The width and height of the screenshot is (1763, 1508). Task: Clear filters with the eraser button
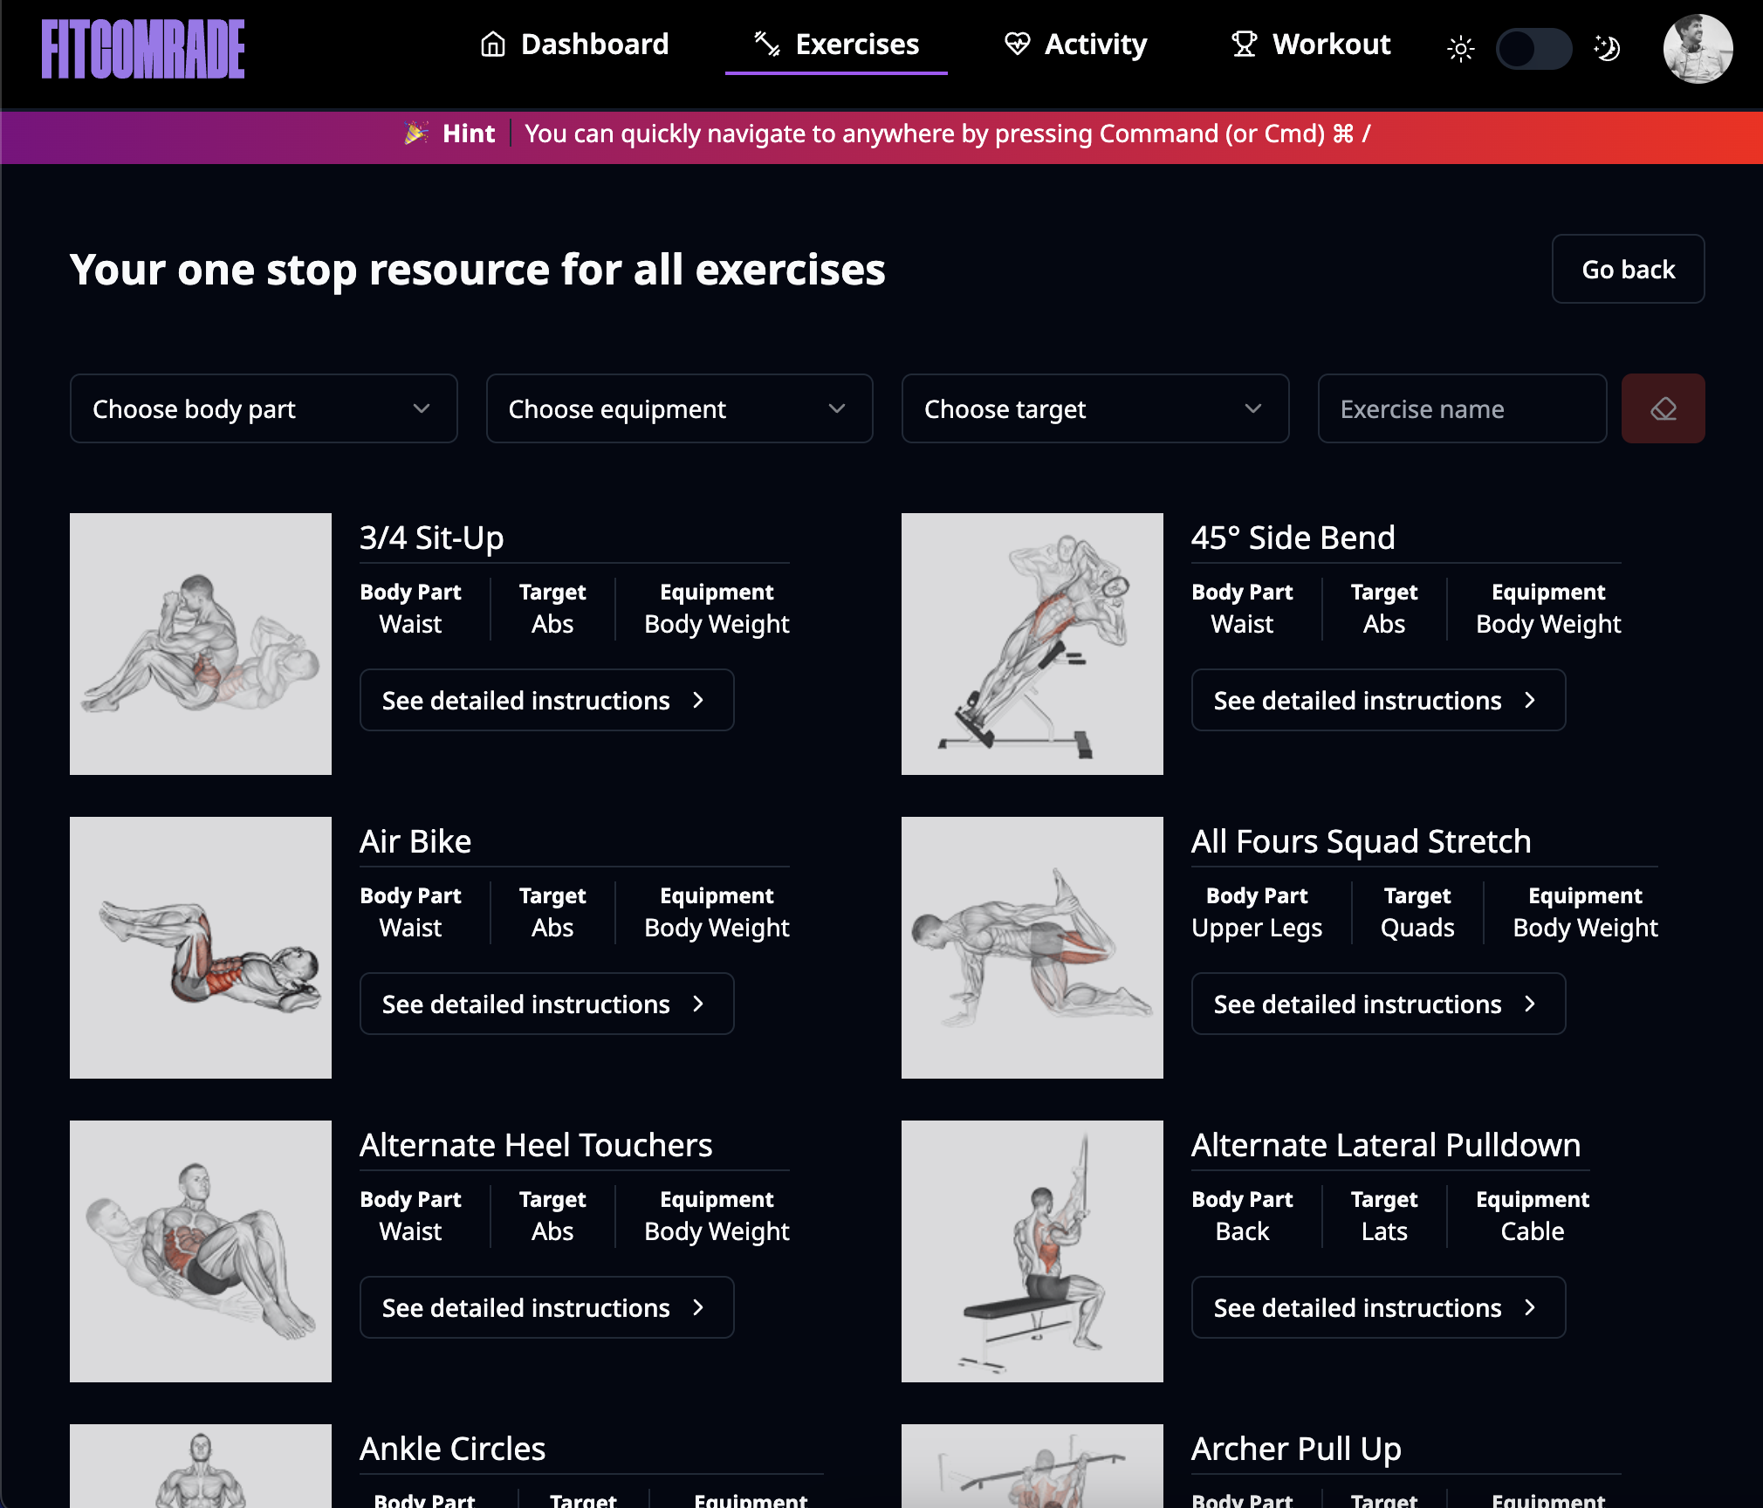(1663, 408)
